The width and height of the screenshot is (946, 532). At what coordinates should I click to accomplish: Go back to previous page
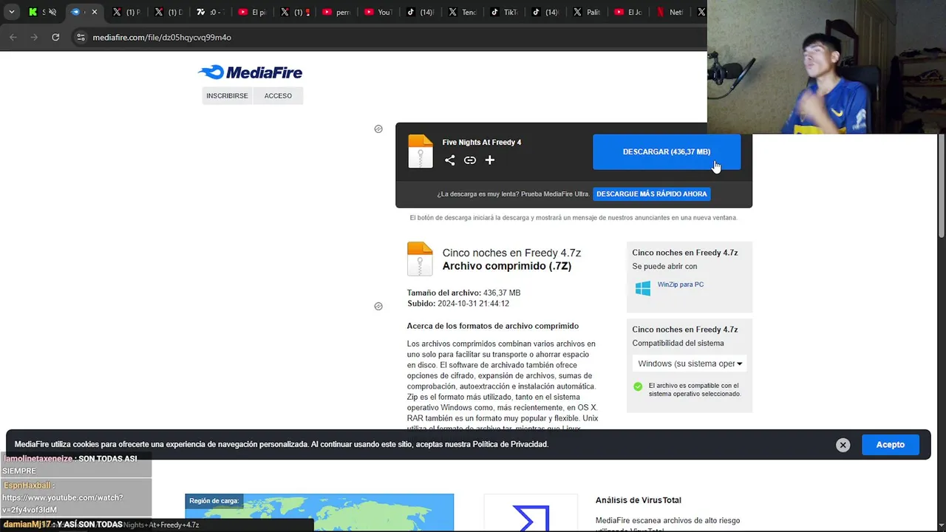pyautogui.click(x=13, y=37)
